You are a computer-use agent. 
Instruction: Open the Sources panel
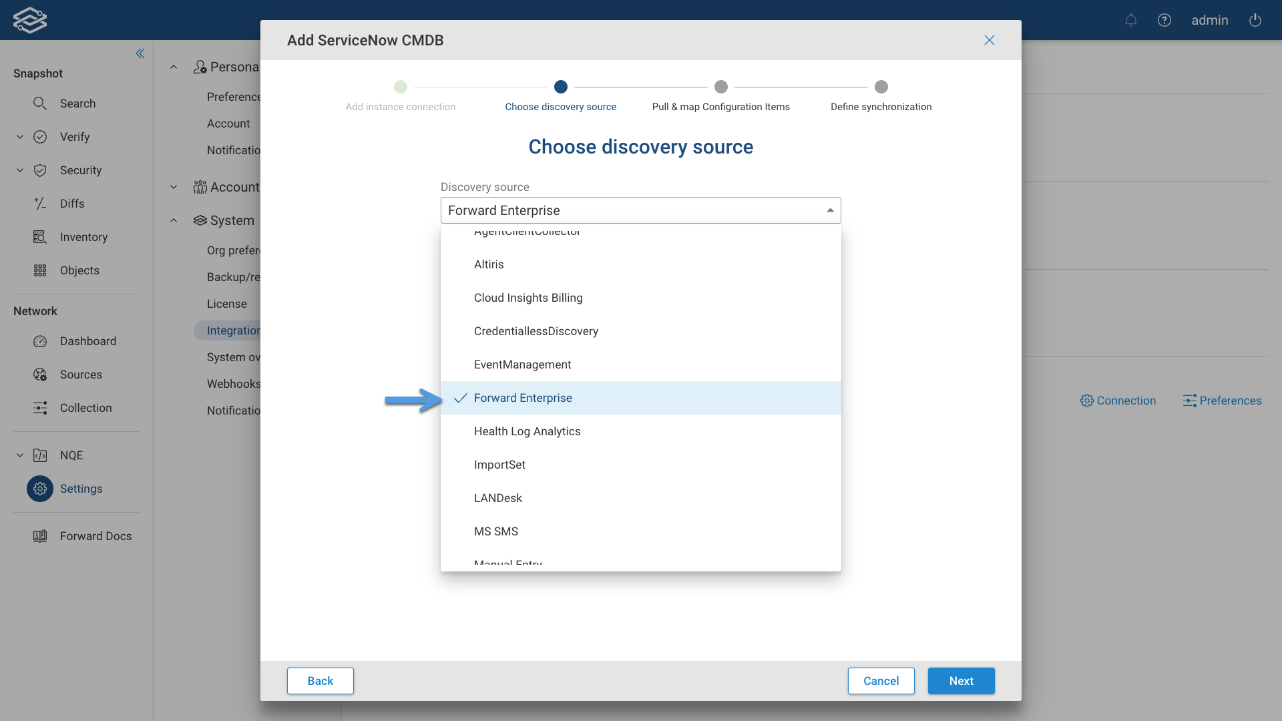pyautogui.click(x=81, y=375)
